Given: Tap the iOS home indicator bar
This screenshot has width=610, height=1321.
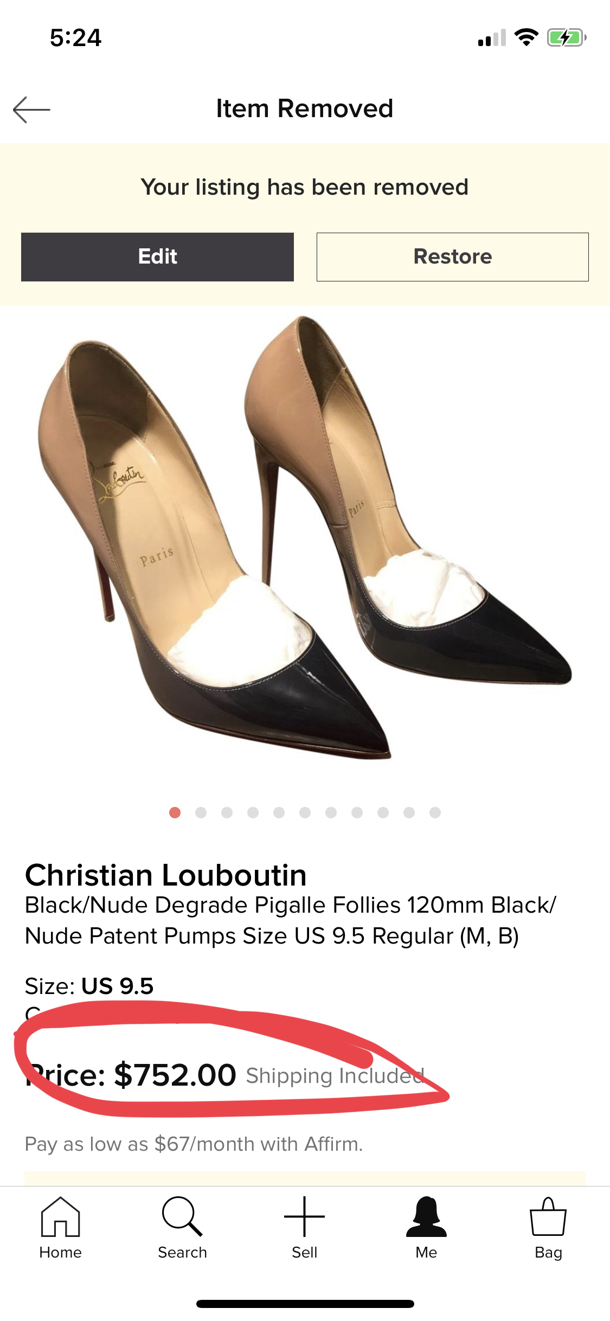Looking at the screenshot, I should (x=305, y=1304).
